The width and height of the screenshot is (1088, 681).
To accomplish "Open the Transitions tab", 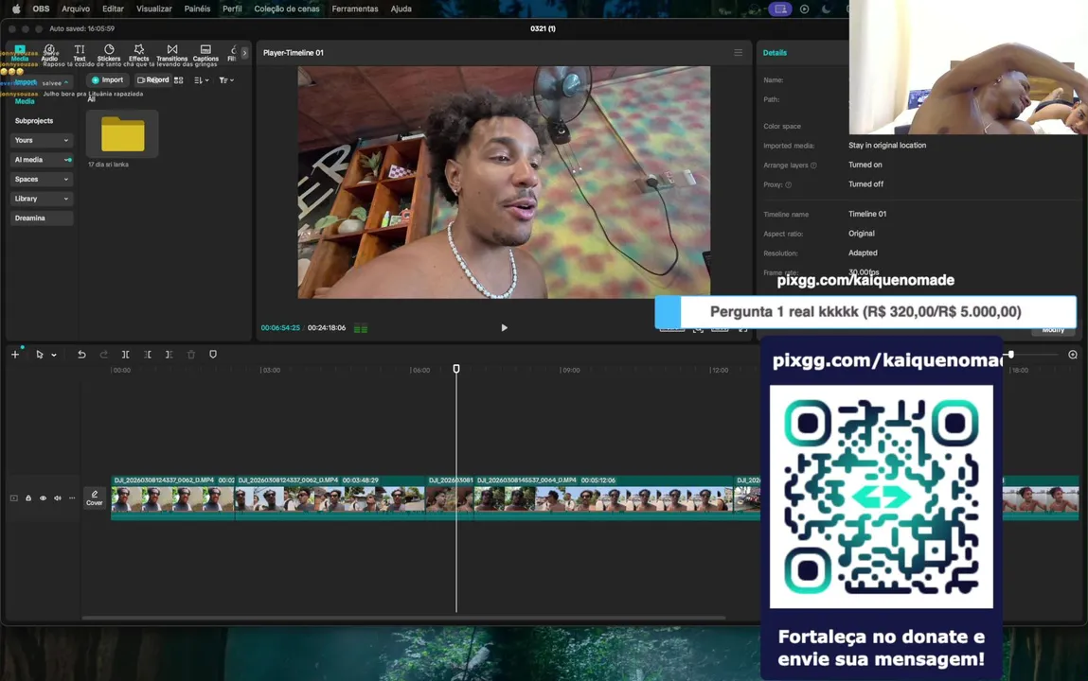I will coord(172,53).
